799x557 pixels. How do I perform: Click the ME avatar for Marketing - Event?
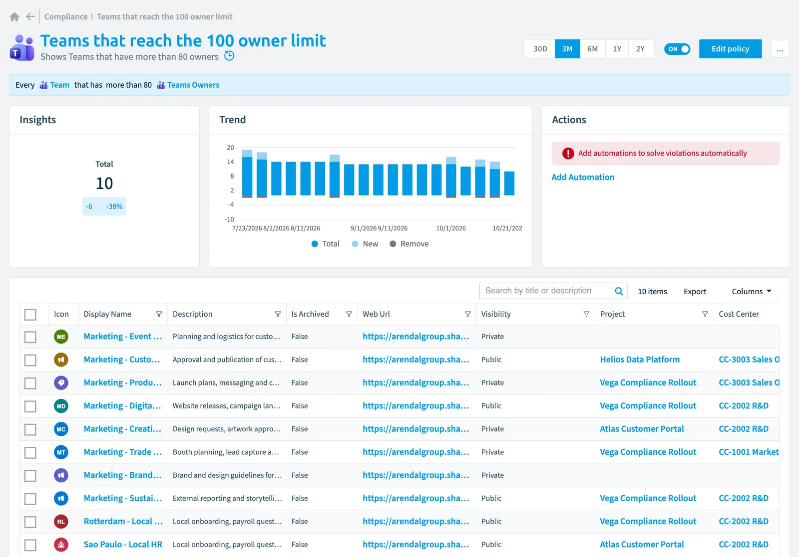click(61, 337)
